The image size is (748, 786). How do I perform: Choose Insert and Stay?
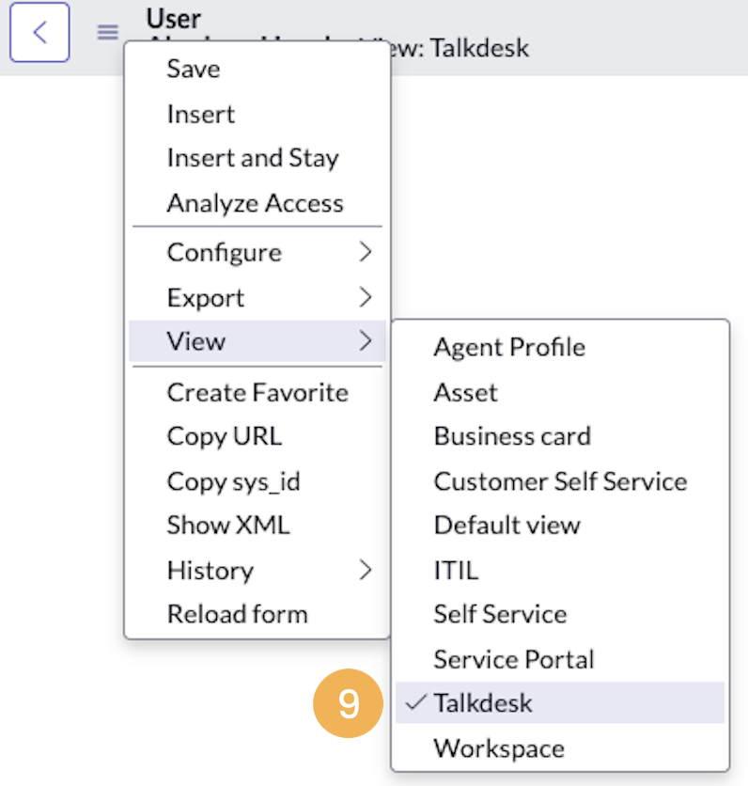tap(257, 158)
